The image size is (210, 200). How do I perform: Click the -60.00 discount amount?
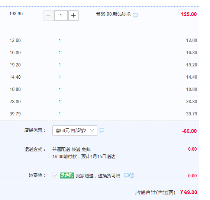190,131
